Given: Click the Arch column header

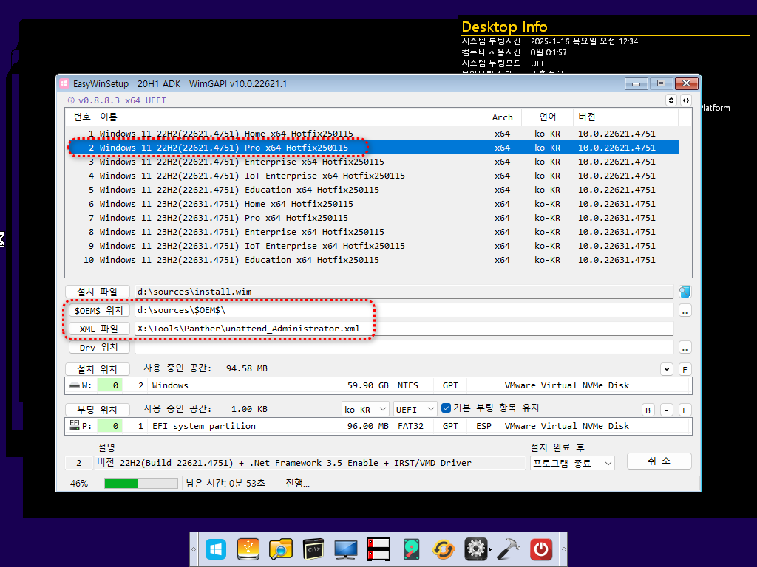Looking at the screenshot, I should click(502, 117).
